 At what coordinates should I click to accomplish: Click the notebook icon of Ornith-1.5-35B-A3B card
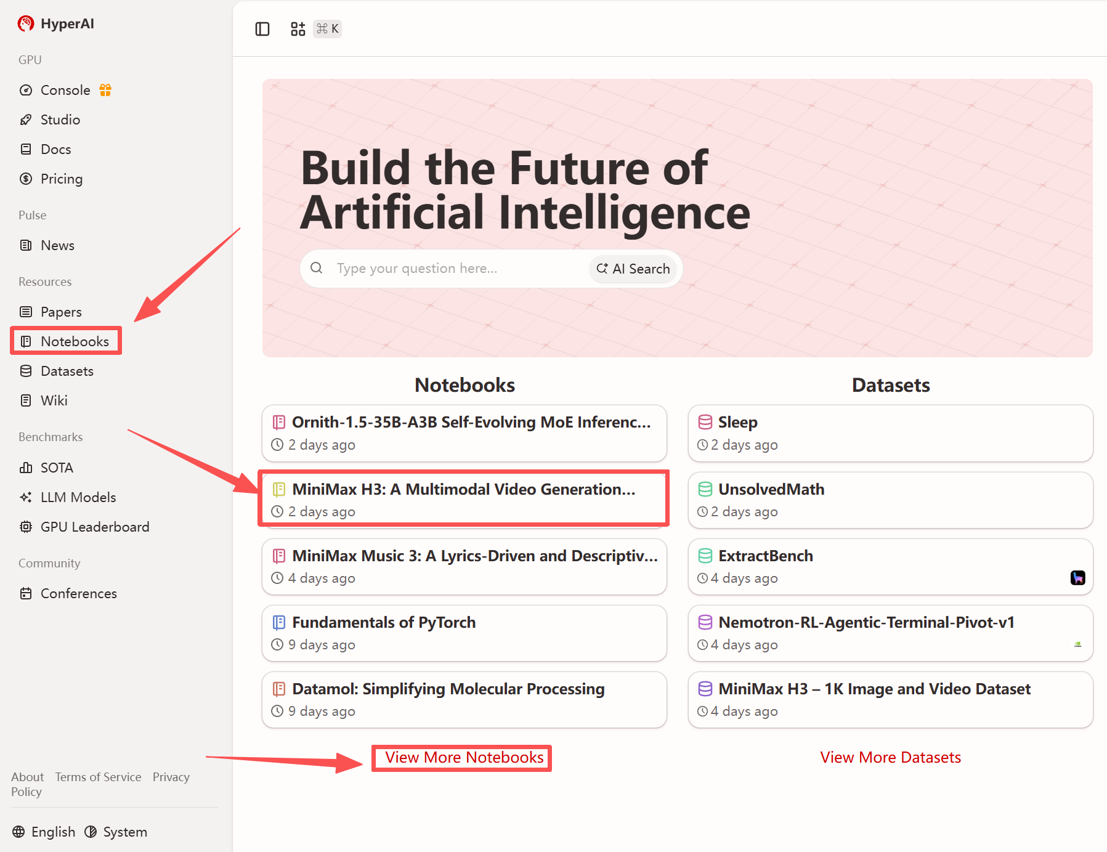(x=279, y=423)
